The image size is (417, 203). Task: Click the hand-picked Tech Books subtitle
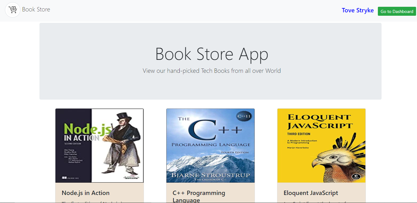coord(212,71)
